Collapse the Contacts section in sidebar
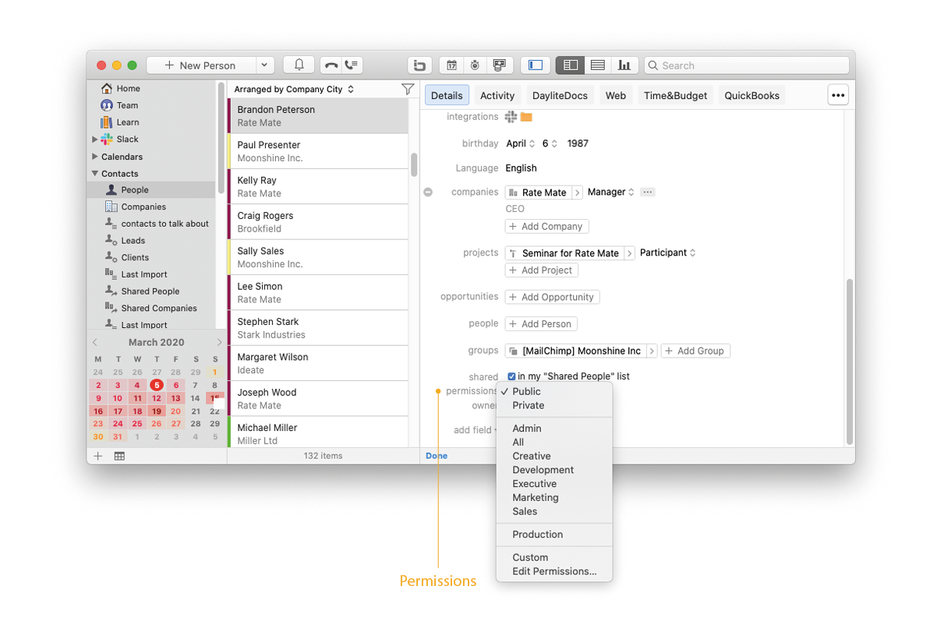Viewport: 930px width, 625px height. 95,173
